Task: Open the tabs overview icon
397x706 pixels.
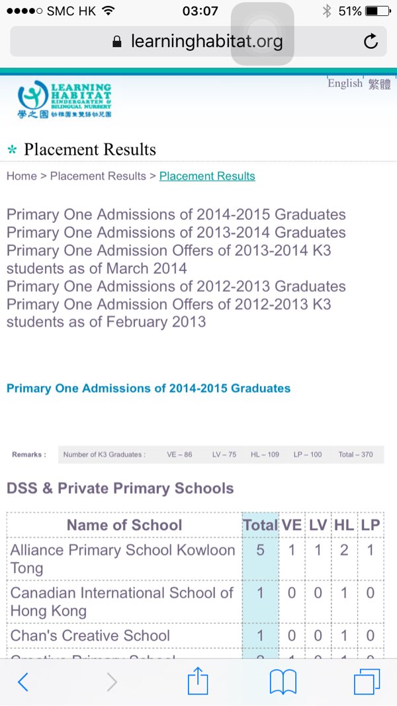Action: (x=367, y=682)
